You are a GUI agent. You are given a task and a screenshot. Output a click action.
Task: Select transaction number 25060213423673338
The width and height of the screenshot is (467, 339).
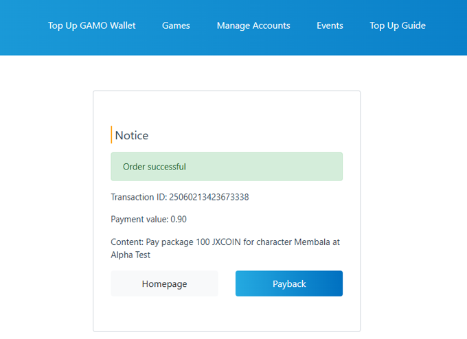tap(209, 197)
